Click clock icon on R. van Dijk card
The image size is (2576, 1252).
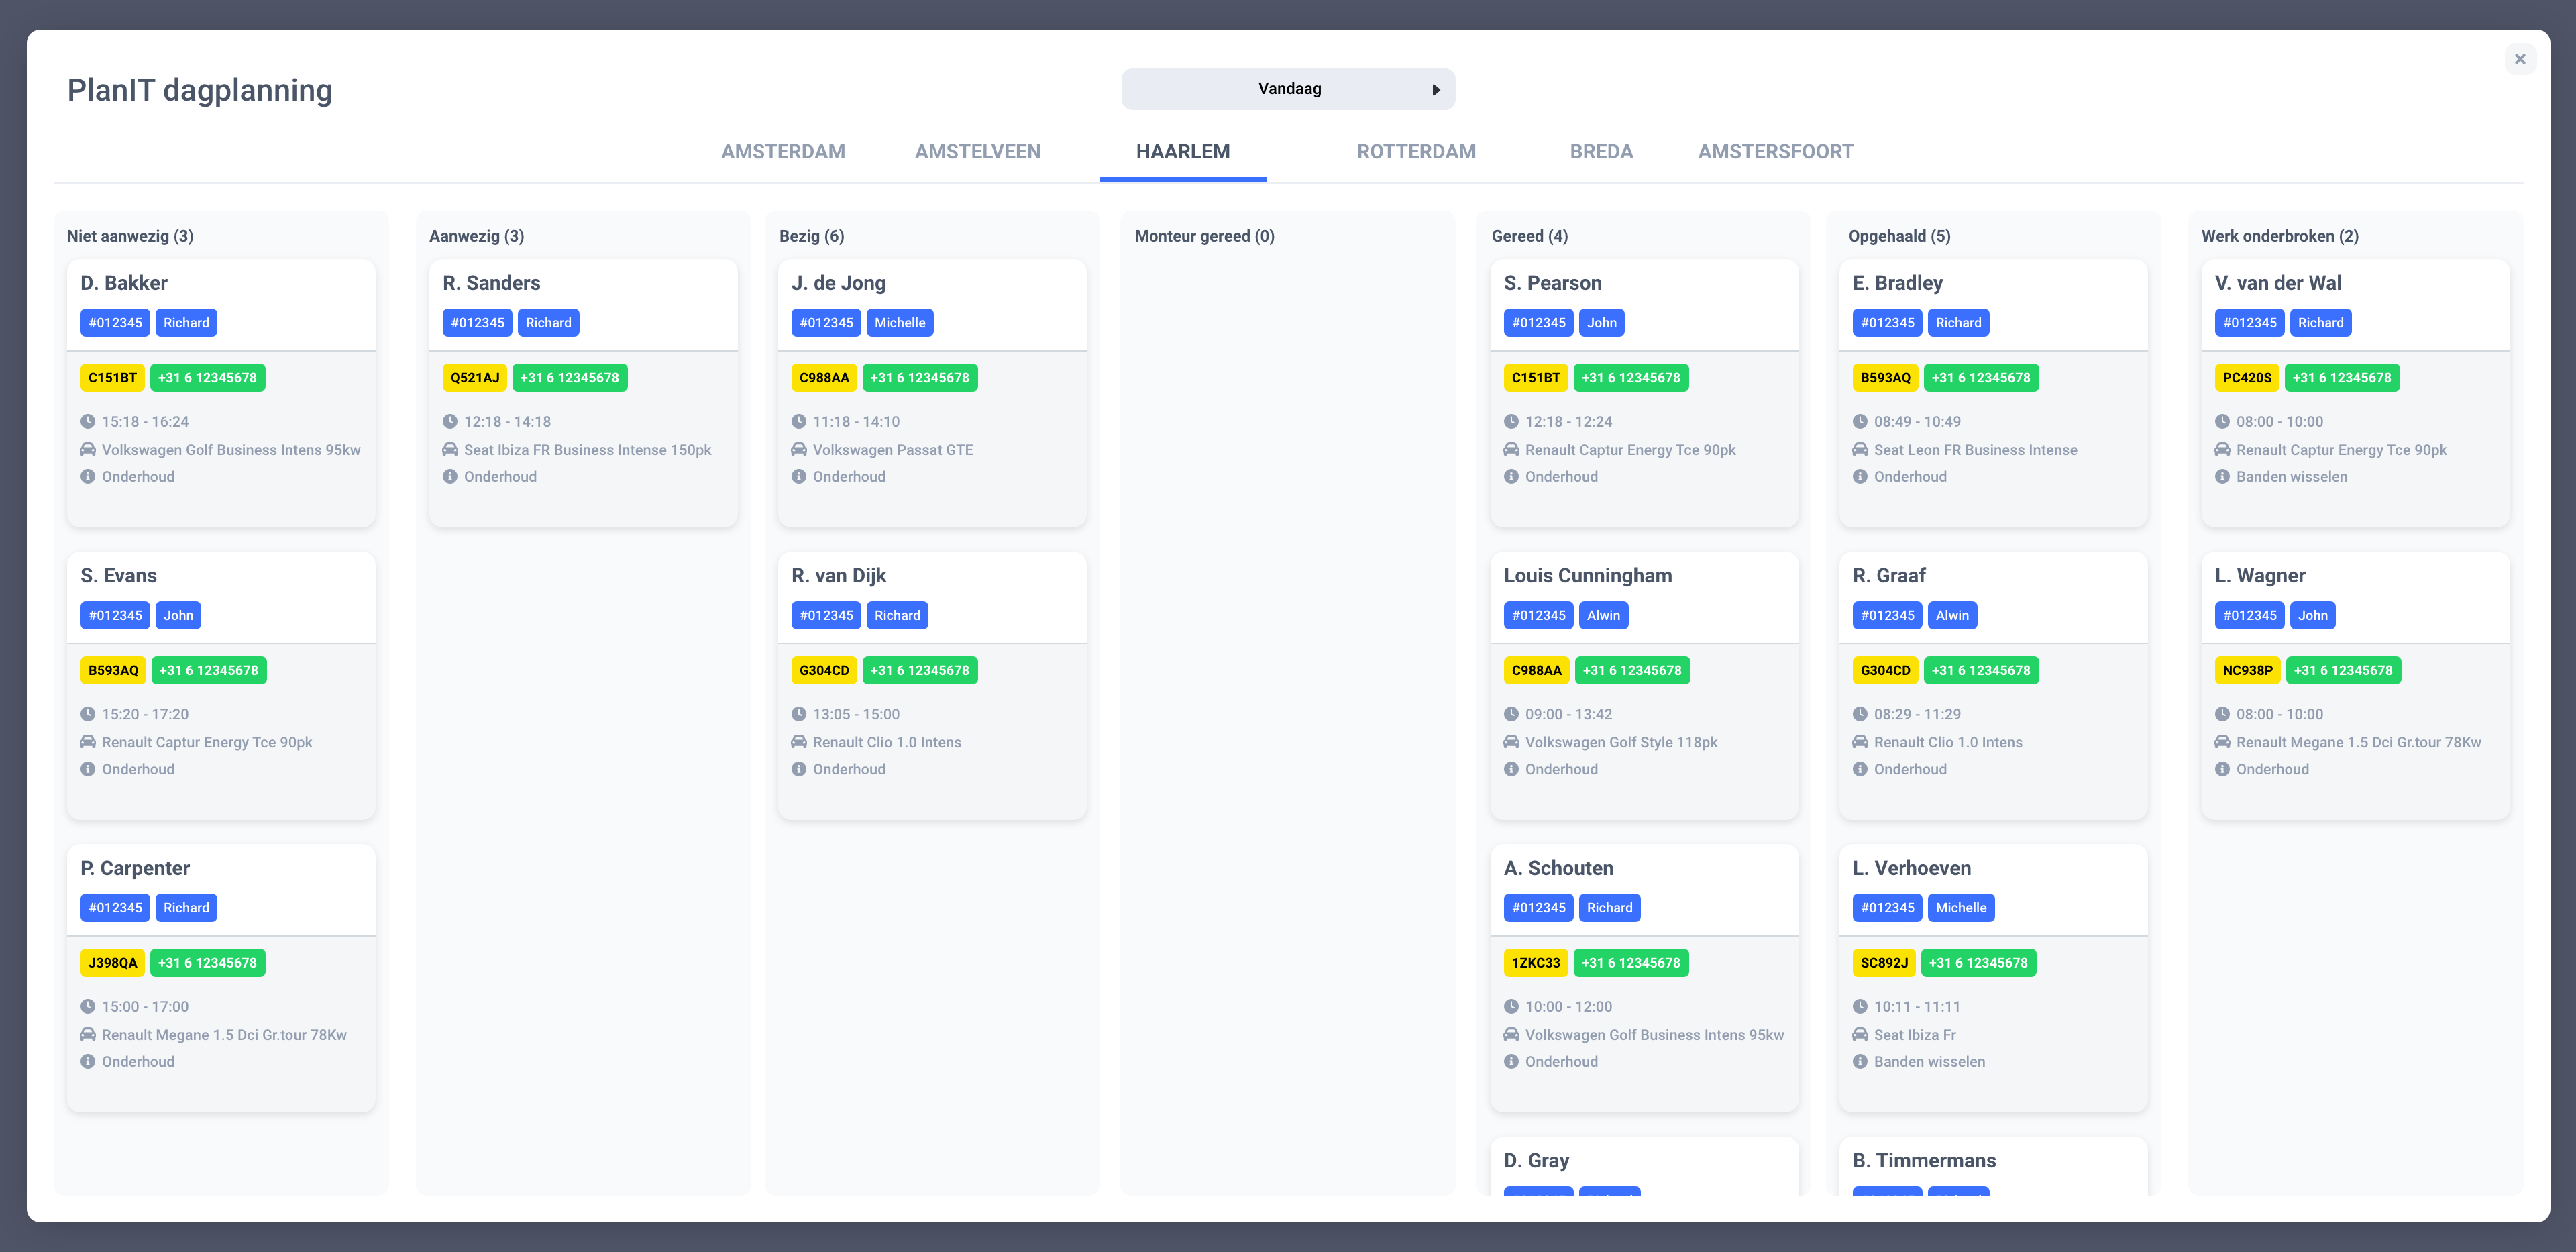(x=799, y=714)
